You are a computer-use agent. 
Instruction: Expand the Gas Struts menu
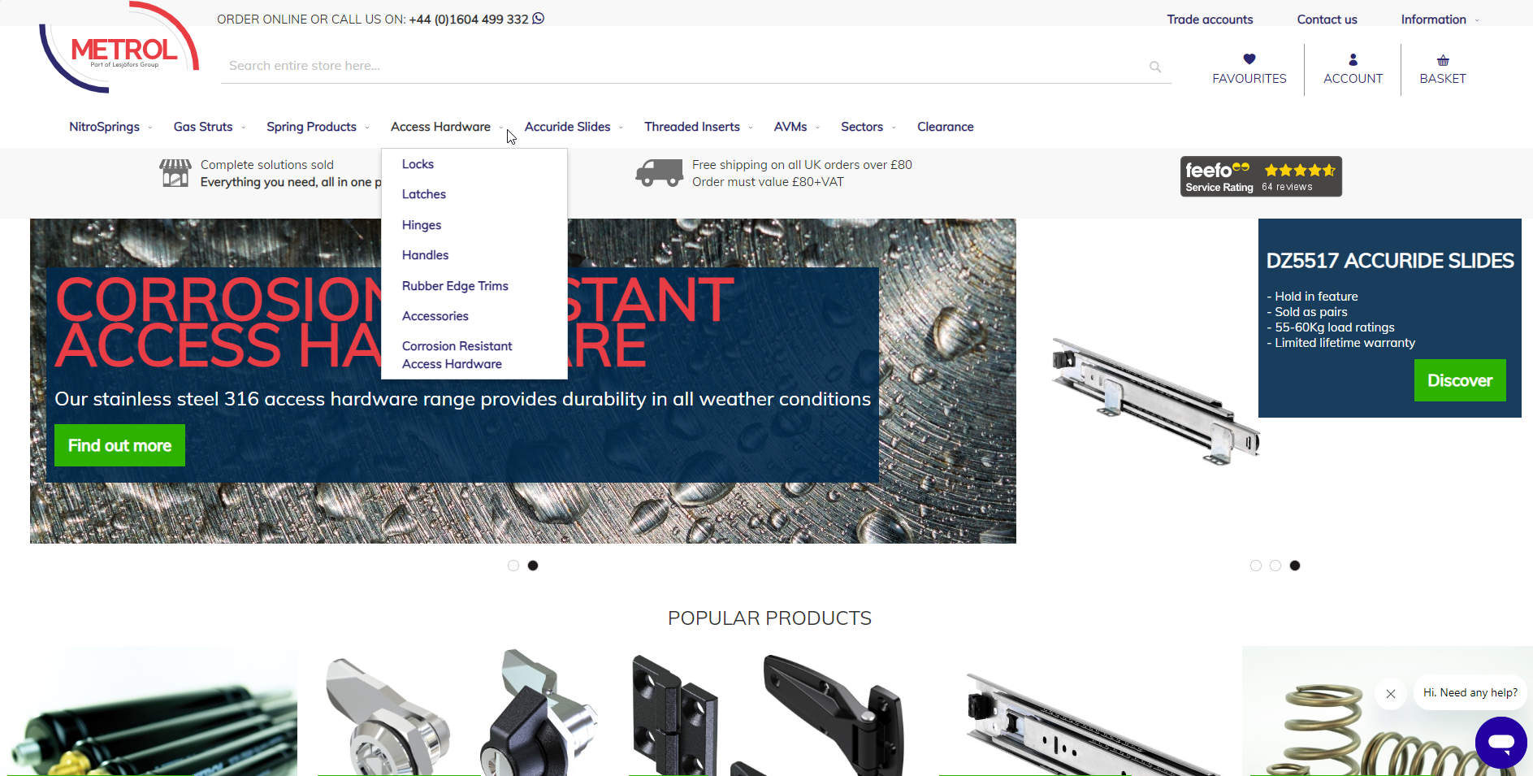pos(210,127)
